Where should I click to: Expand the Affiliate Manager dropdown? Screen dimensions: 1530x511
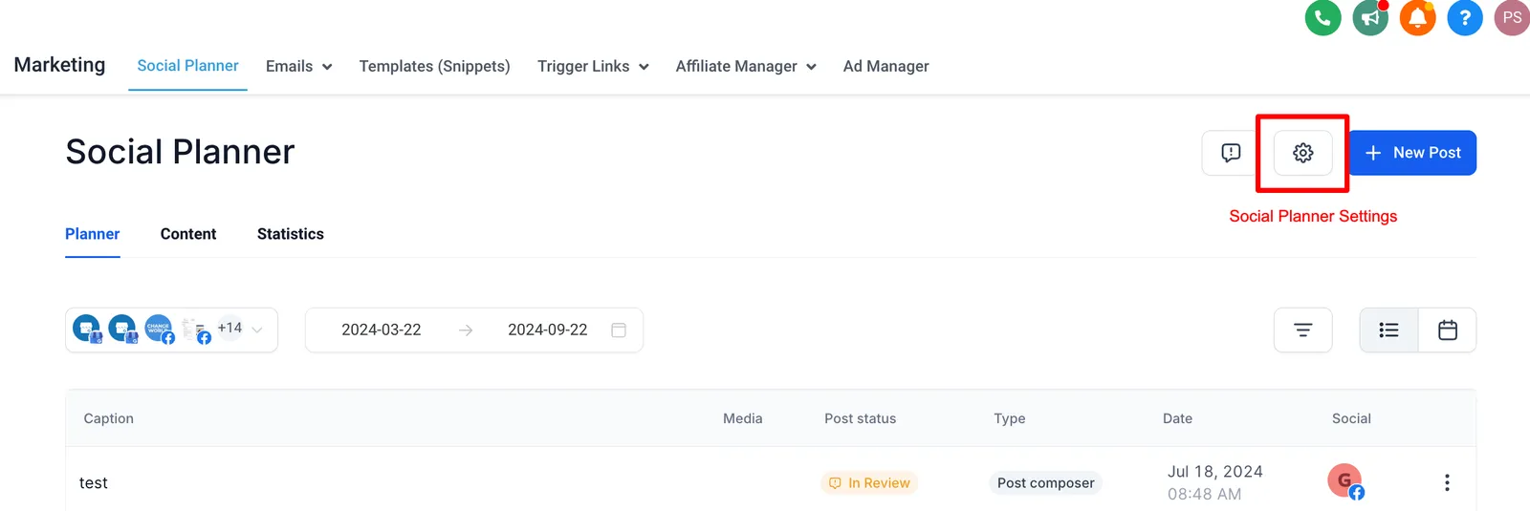746,66
